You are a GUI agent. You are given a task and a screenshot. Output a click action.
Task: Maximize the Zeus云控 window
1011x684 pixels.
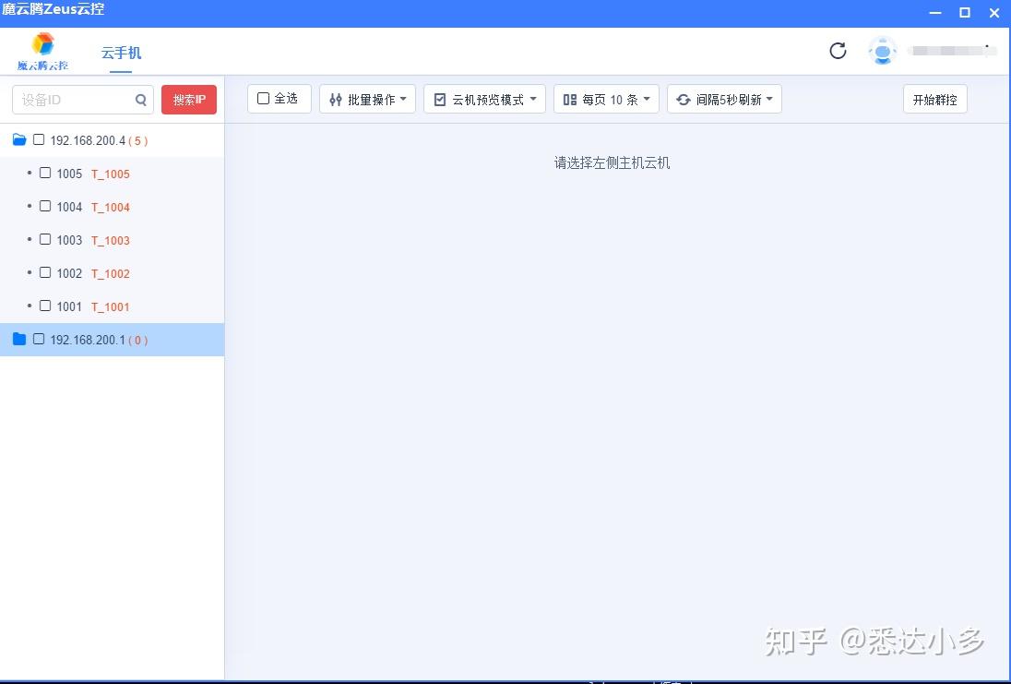point(965,13)
